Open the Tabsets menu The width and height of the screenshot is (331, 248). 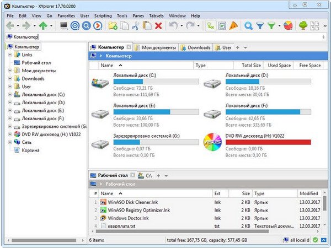(x=156, y=16)
